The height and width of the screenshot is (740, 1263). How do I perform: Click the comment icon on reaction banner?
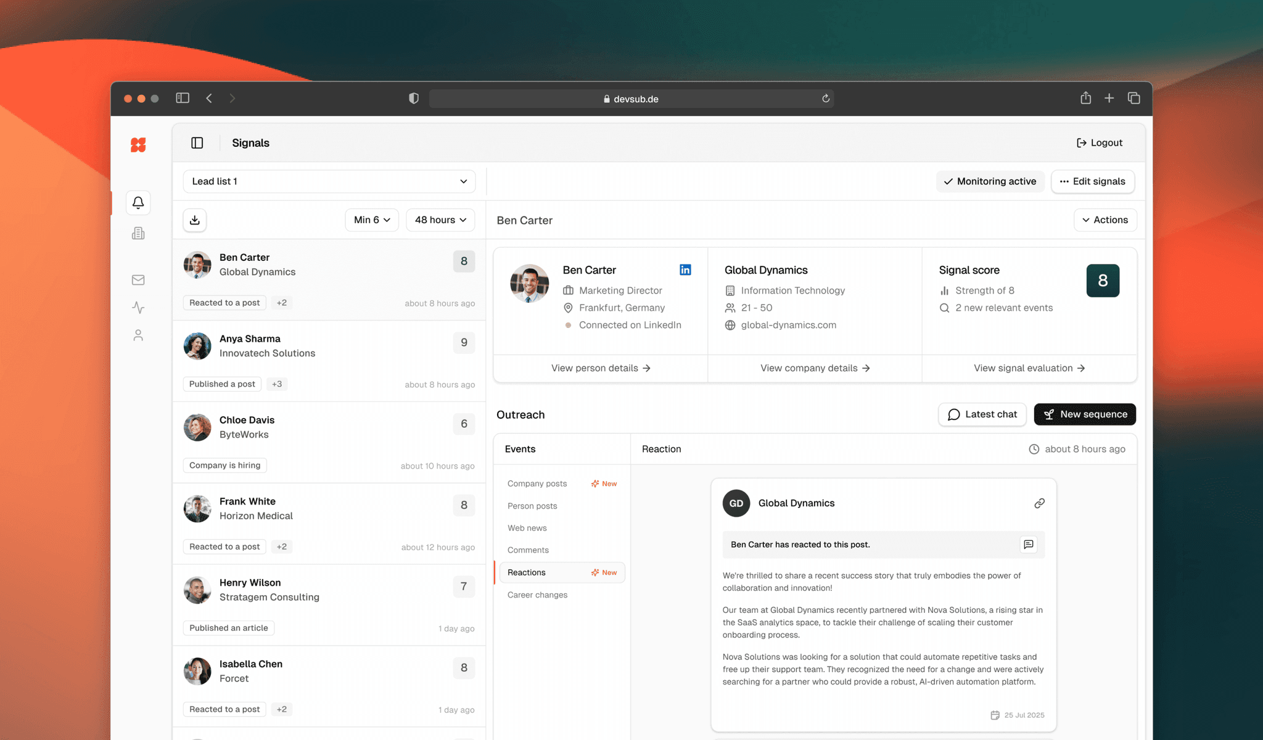(x=1028, y=545)
